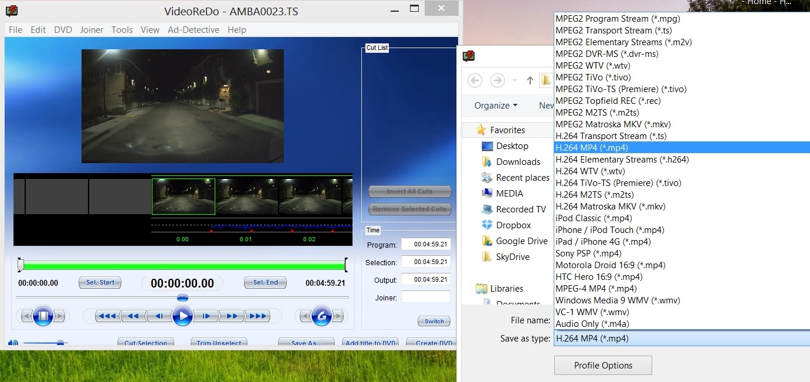The width and height of the screenshot is (810, 382).
Task: Expand the Organize dropdown
Action: coord(496,106)
